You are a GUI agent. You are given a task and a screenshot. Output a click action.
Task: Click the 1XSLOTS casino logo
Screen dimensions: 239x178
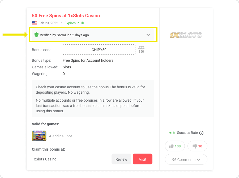[x=186, y=35]
